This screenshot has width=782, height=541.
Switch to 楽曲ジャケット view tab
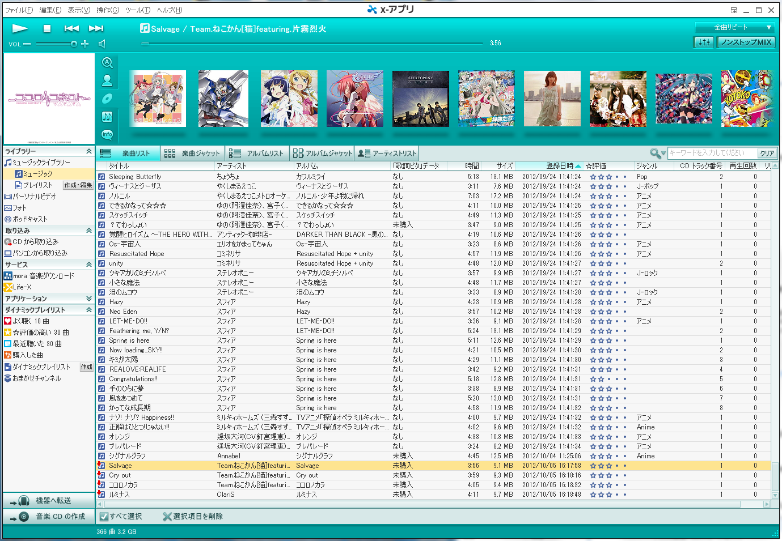(x=192, y=153)
